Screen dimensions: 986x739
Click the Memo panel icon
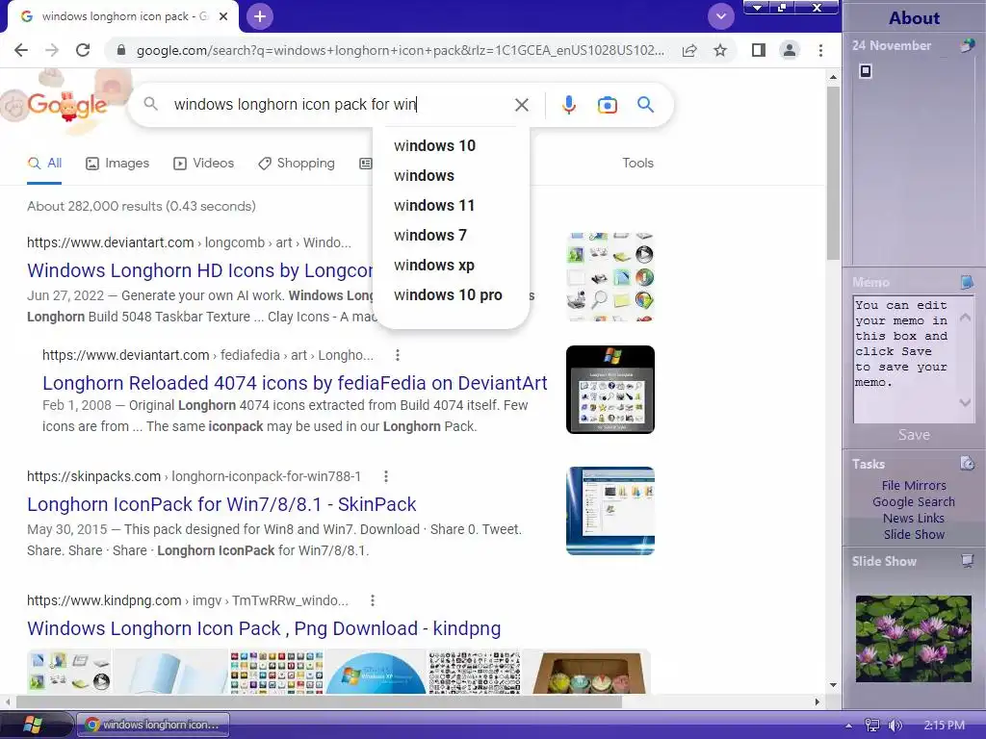pos(967,282)
